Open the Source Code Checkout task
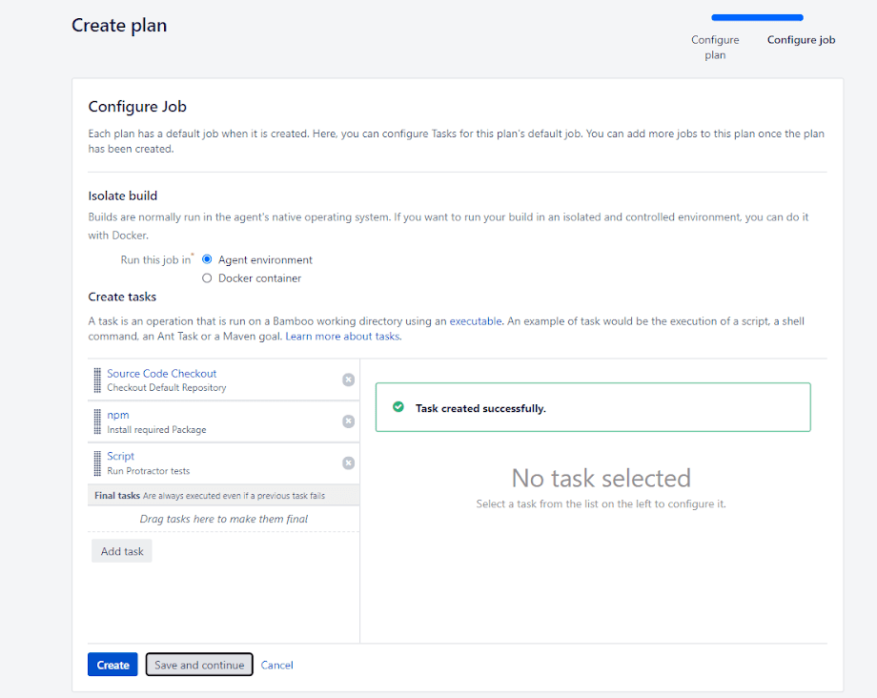The height and width of the screenshot is (698, 877). (x=162, y=374)
